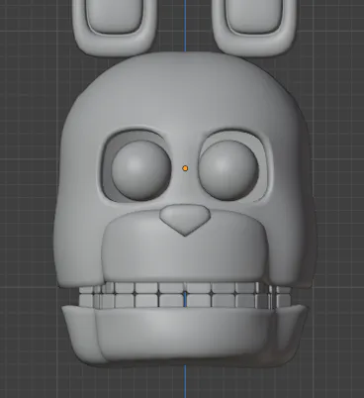Click empty grid background to deselect
Viewport: 364px width, 398px height.
pos(27,198)
